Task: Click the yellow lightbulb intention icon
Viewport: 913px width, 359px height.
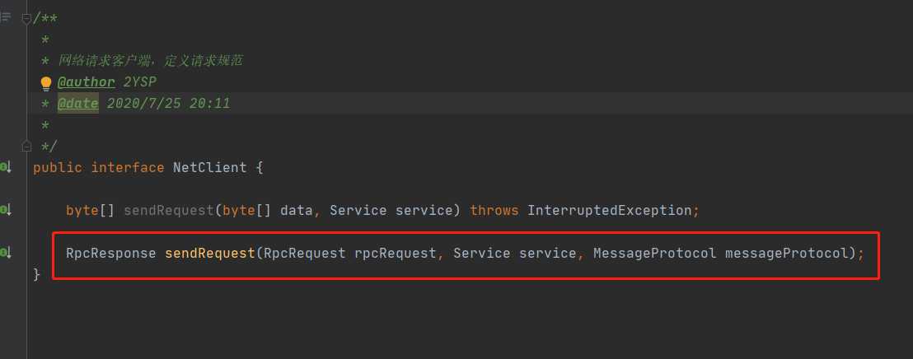Action: coord(46,83)
